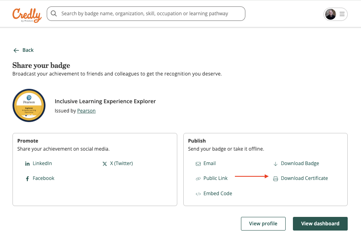
Task: Click the LinkedIn icon
Action: click(x=27, y=163)
